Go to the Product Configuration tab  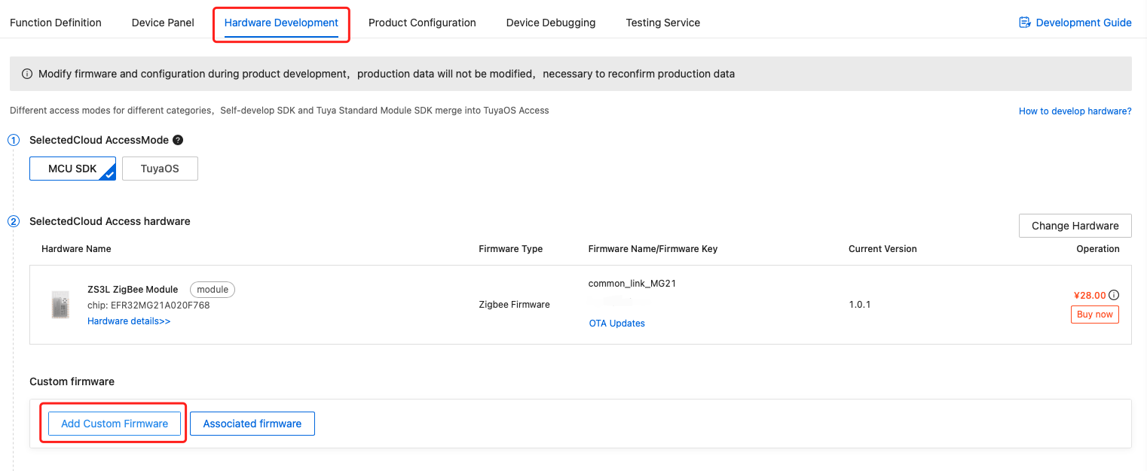coord(422,23)
